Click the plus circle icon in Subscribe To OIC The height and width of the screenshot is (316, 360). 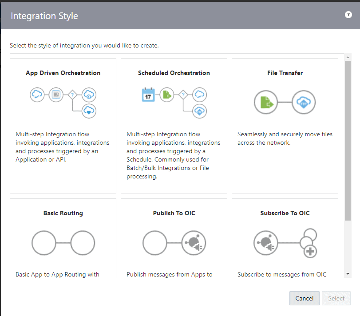click(309, 252)
